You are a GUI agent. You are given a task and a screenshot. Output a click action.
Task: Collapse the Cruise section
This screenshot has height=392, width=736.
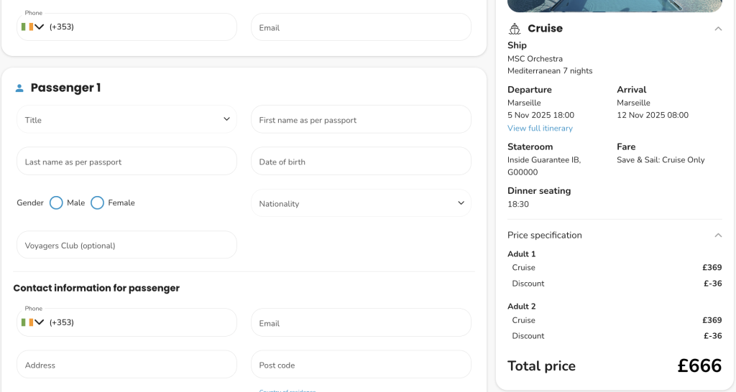click(x=718, y=29)
